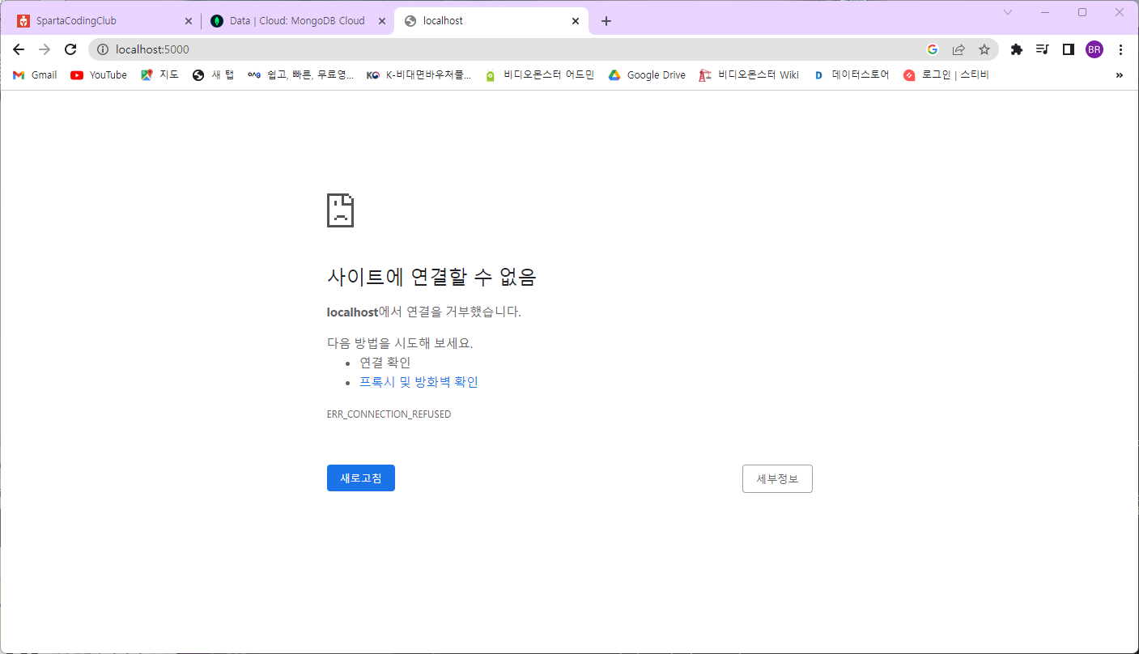Open the Extensions puzzle icon
This screenshot has height=654, width=1139.
(1017, 49)
